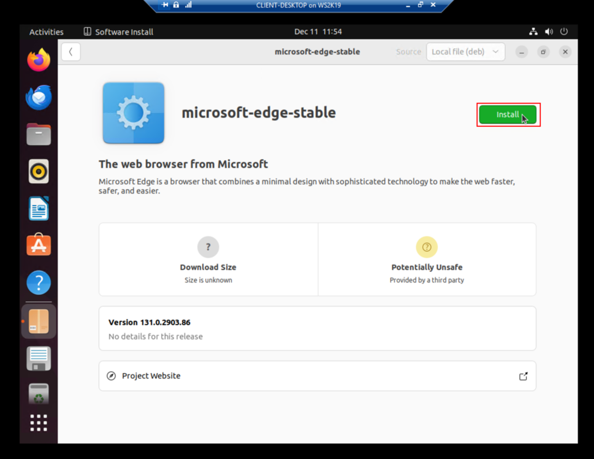Launch Firefox from the dock
Viewport: 594px width, 459px height.
tap(38, 60)
